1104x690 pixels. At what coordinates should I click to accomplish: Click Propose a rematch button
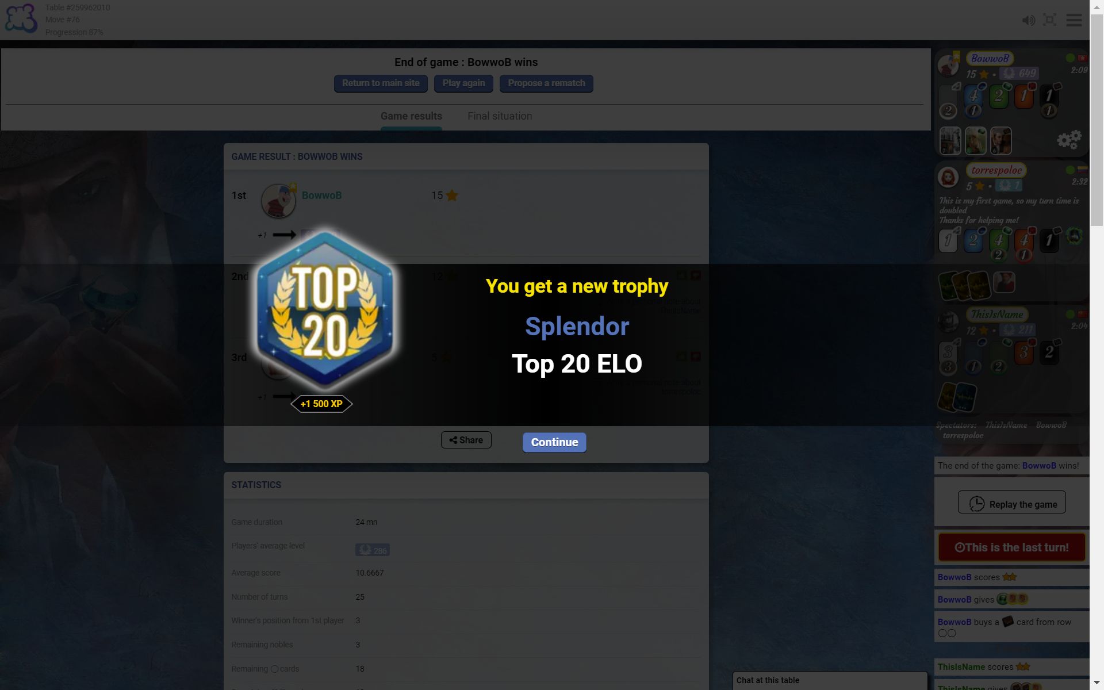pyautogui.click(x=547, y=83)
